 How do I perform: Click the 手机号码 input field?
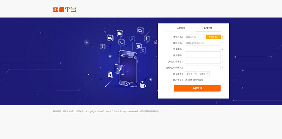(195, 37)
